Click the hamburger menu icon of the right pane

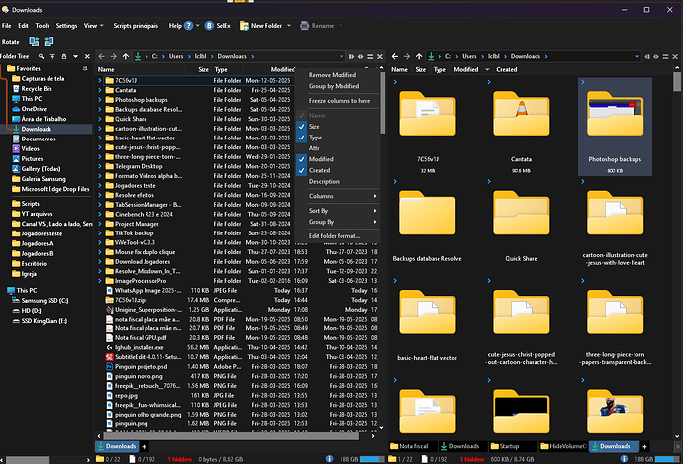pos(665,57)
